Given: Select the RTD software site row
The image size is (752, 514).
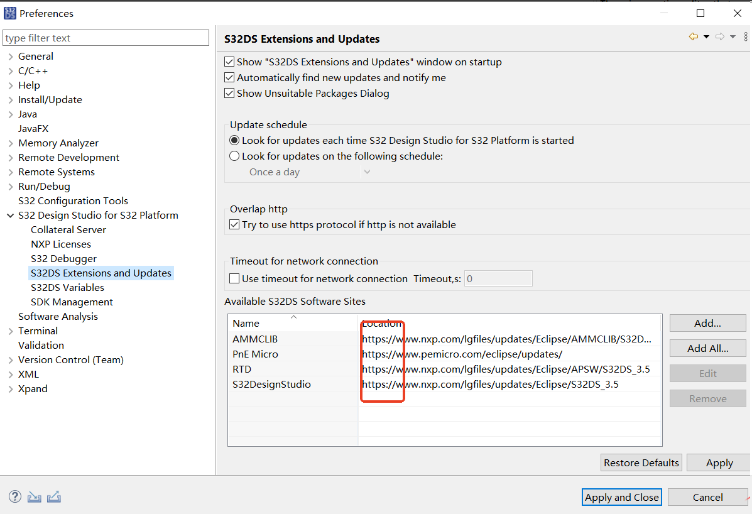Looking at the screenshot, I should point(445,369).
